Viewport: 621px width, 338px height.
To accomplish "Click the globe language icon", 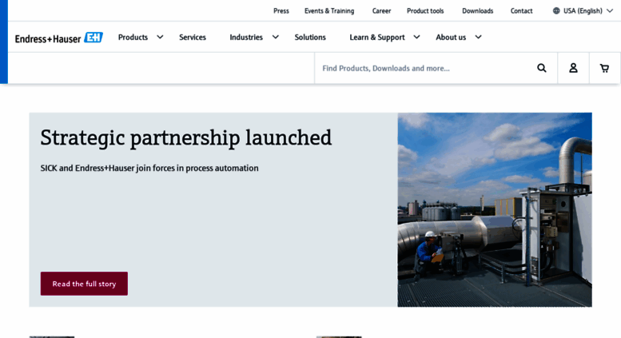I will coord(556,10).
